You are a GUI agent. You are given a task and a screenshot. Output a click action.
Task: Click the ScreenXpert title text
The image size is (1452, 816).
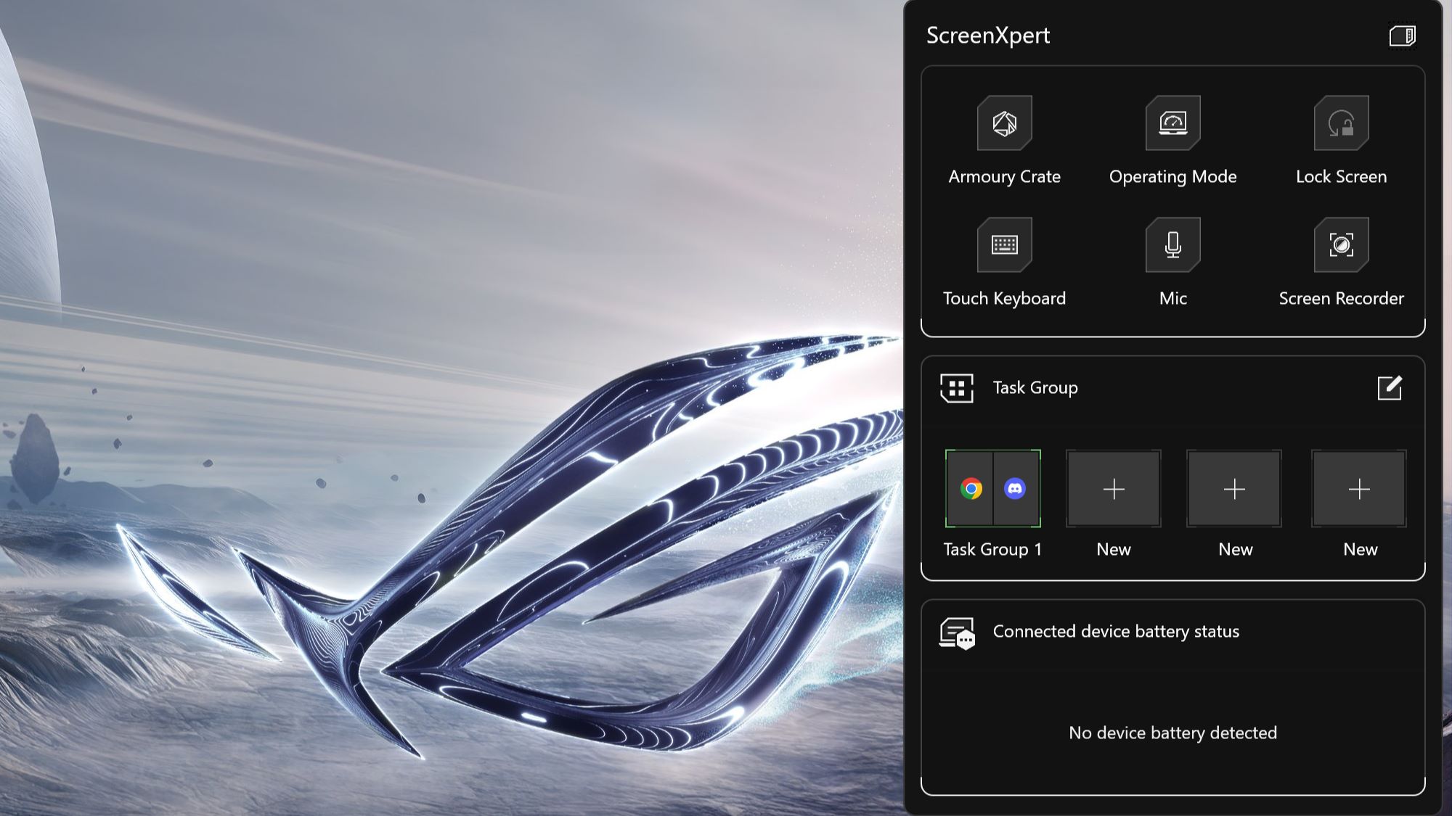[x=988, y=36]
